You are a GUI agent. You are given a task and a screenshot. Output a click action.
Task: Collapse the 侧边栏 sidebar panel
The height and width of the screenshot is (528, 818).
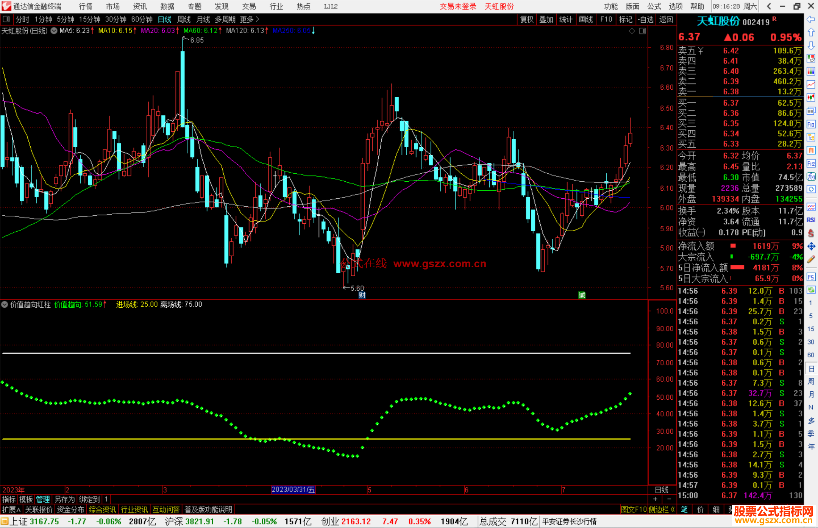tap(662, 509)
